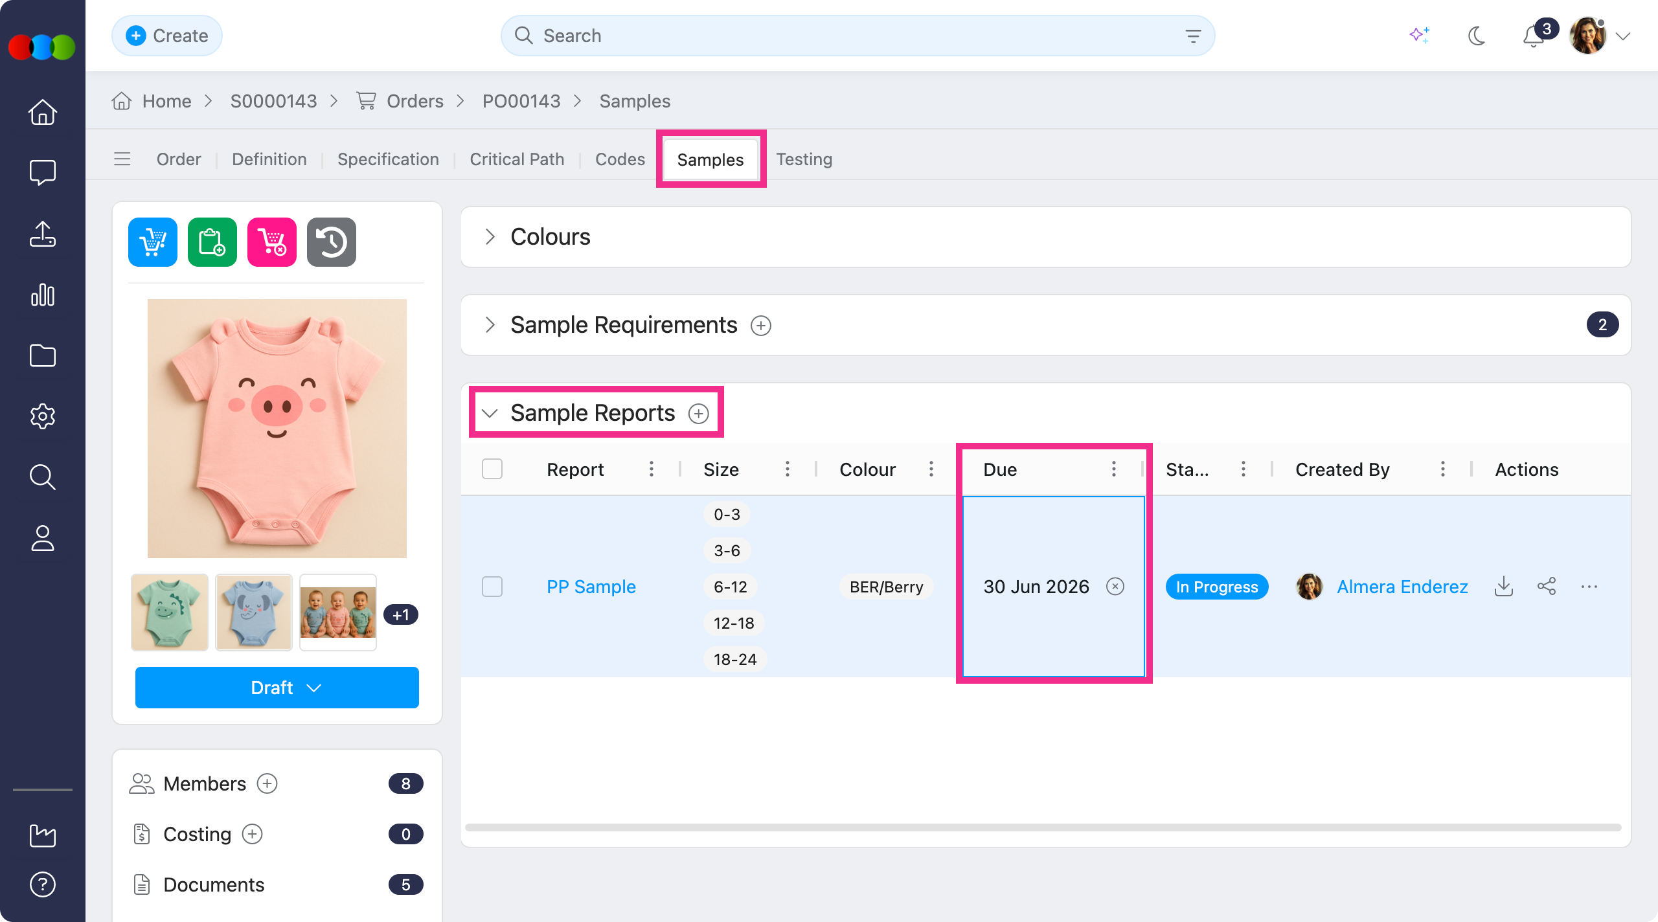Select all reports header checkbox
Screen dimensions: 1658x922
click(492, 469)
